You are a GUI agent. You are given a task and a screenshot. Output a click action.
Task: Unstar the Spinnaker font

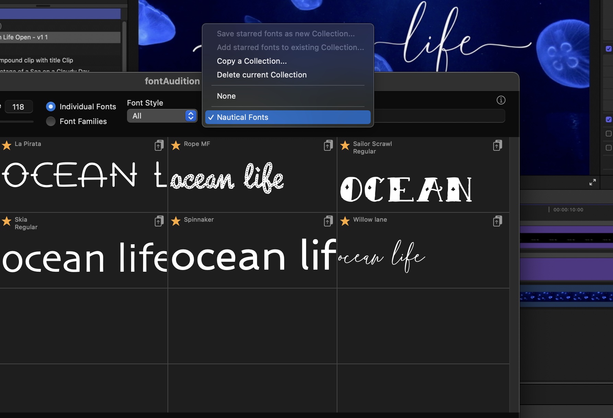(176, 221)
